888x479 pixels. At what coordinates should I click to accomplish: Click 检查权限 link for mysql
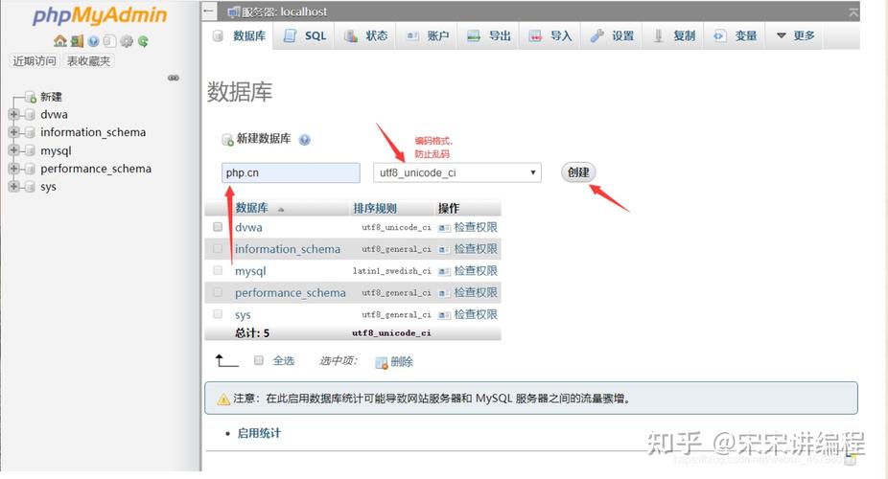[475, 271]
